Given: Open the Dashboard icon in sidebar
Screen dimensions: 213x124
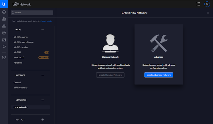Looking at the screenshot, I should click(x=4, y=12).
